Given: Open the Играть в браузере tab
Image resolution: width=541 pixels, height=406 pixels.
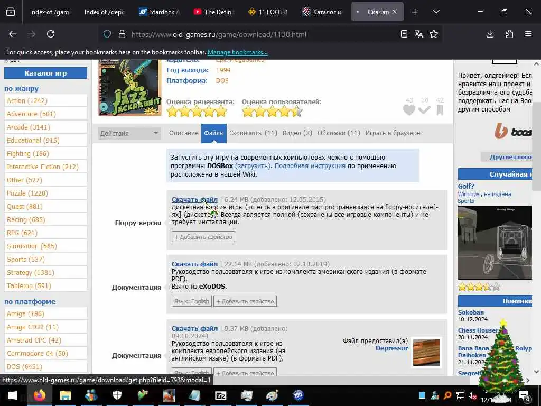Looking at the screenshot, I should pos(393,133).
